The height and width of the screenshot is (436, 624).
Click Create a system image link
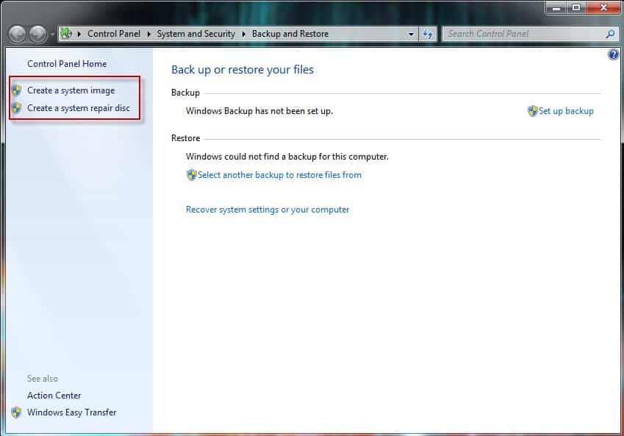point(71,90)
